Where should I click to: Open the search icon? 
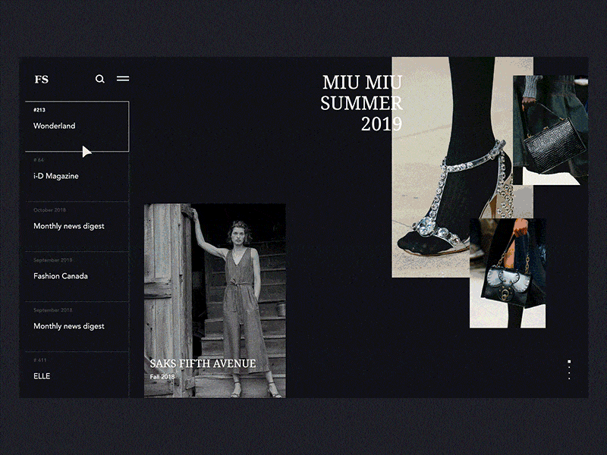pyautogui.click(x=100, y=79)
